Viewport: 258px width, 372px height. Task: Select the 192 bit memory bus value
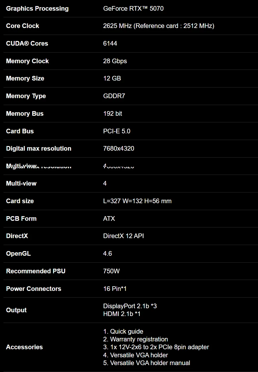click(113, 114)
